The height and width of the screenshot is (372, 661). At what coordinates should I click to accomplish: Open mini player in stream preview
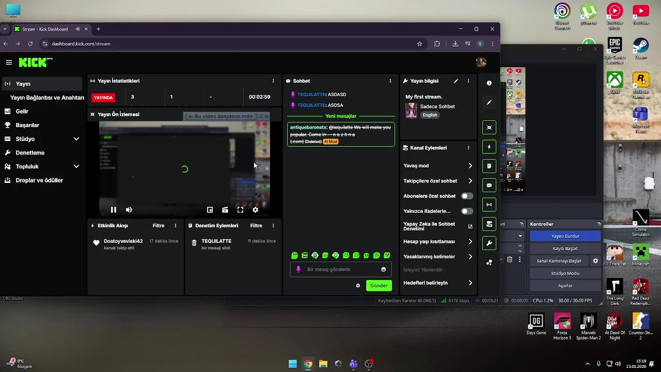pyautogui.click(x=210, y=210)
